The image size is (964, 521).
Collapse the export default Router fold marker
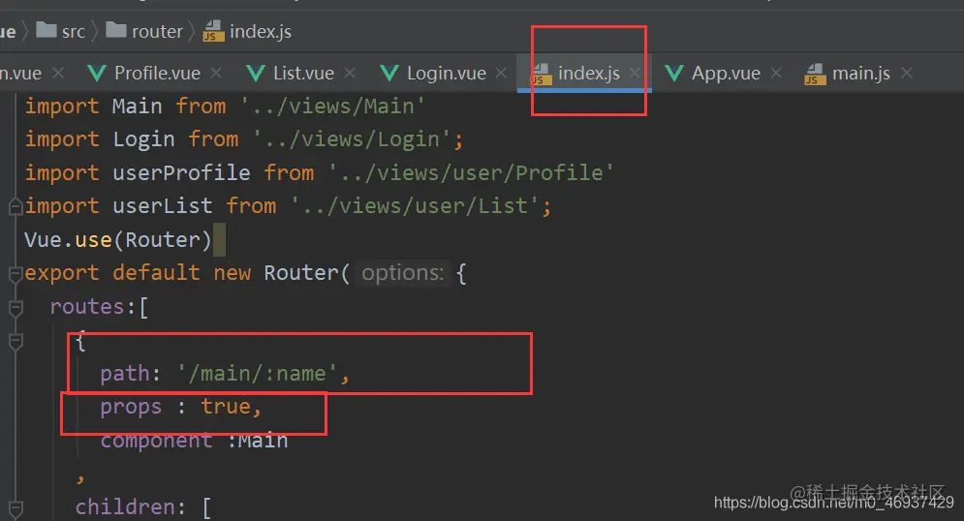pos(16,273)
